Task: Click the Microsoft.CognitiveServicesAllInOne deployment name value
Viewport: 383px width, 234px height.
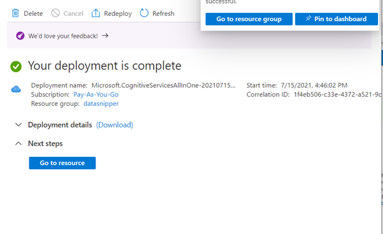Action: coord(164,85)
